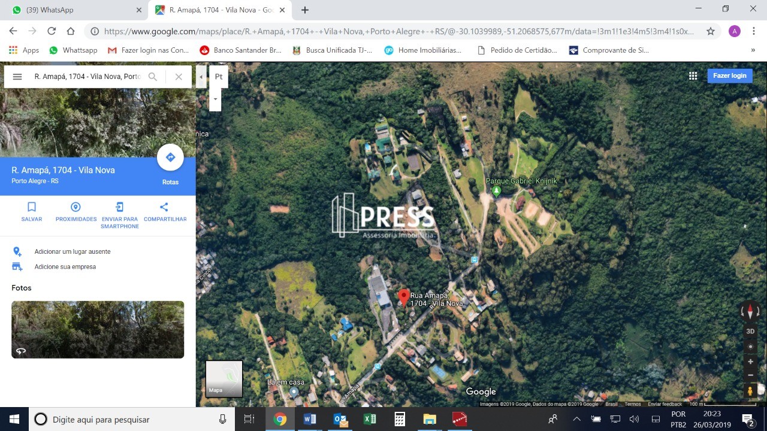This screenshot has width=767, height=431.
Task: Click the search magnifier icon
Action: click(153, 77)
